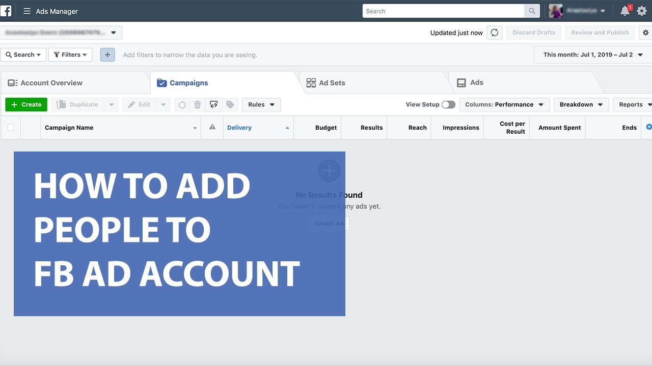Click the Facebook logo icon

[6, 11]
